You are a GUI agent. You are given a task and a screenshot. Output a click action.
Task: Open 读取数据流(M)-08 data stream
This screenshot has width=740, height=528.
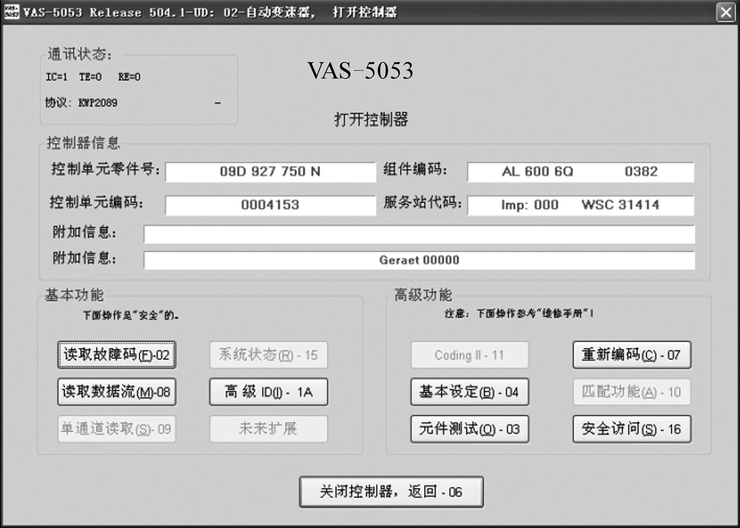(x=117, y=392)
